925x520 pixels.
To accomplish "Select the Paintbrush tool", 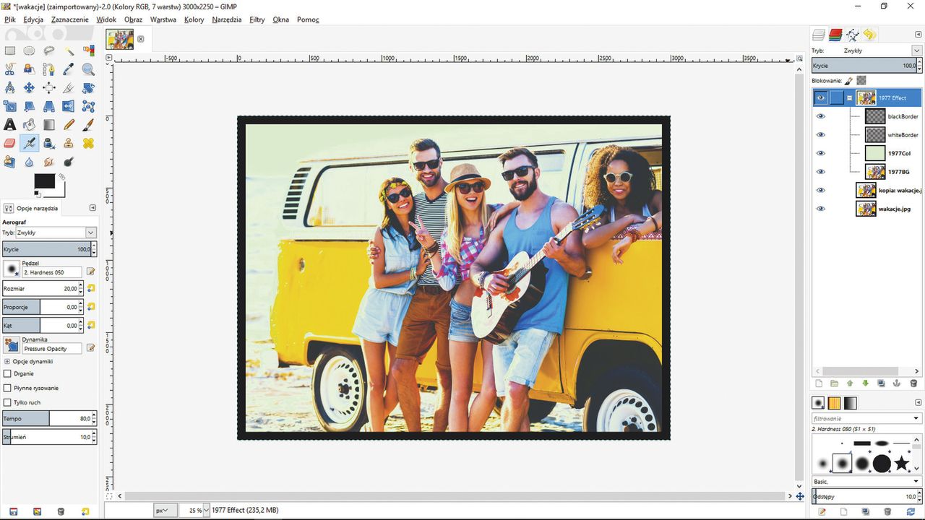I will tap(88, 125).
